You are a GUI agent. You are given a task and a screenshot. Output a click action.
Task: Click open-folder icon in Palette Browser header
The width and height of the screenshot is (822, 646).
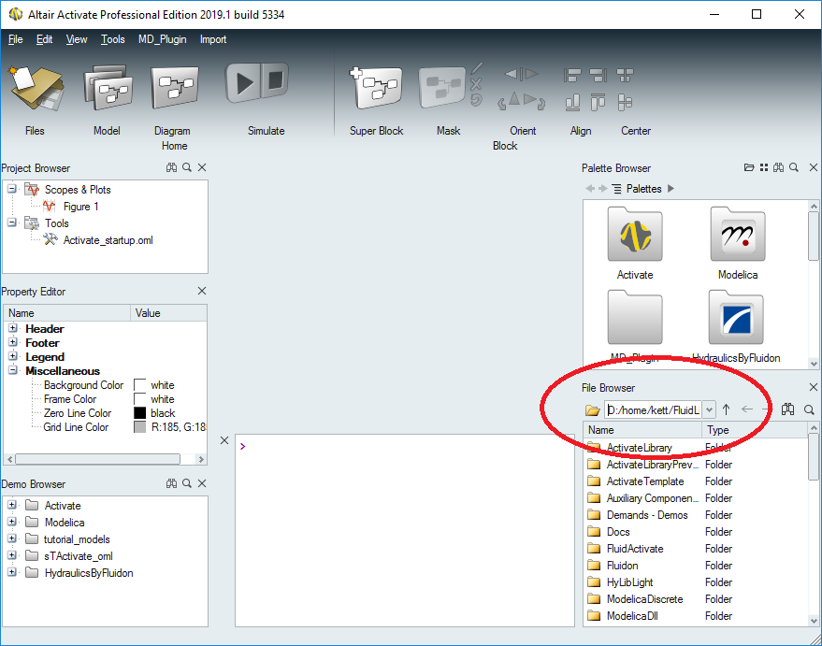(x=749, y=167)
